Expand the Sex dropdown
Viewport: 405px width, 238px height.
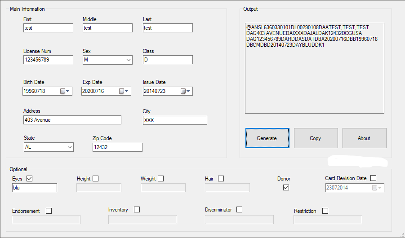pyautogui.click(x=129, y=60)
